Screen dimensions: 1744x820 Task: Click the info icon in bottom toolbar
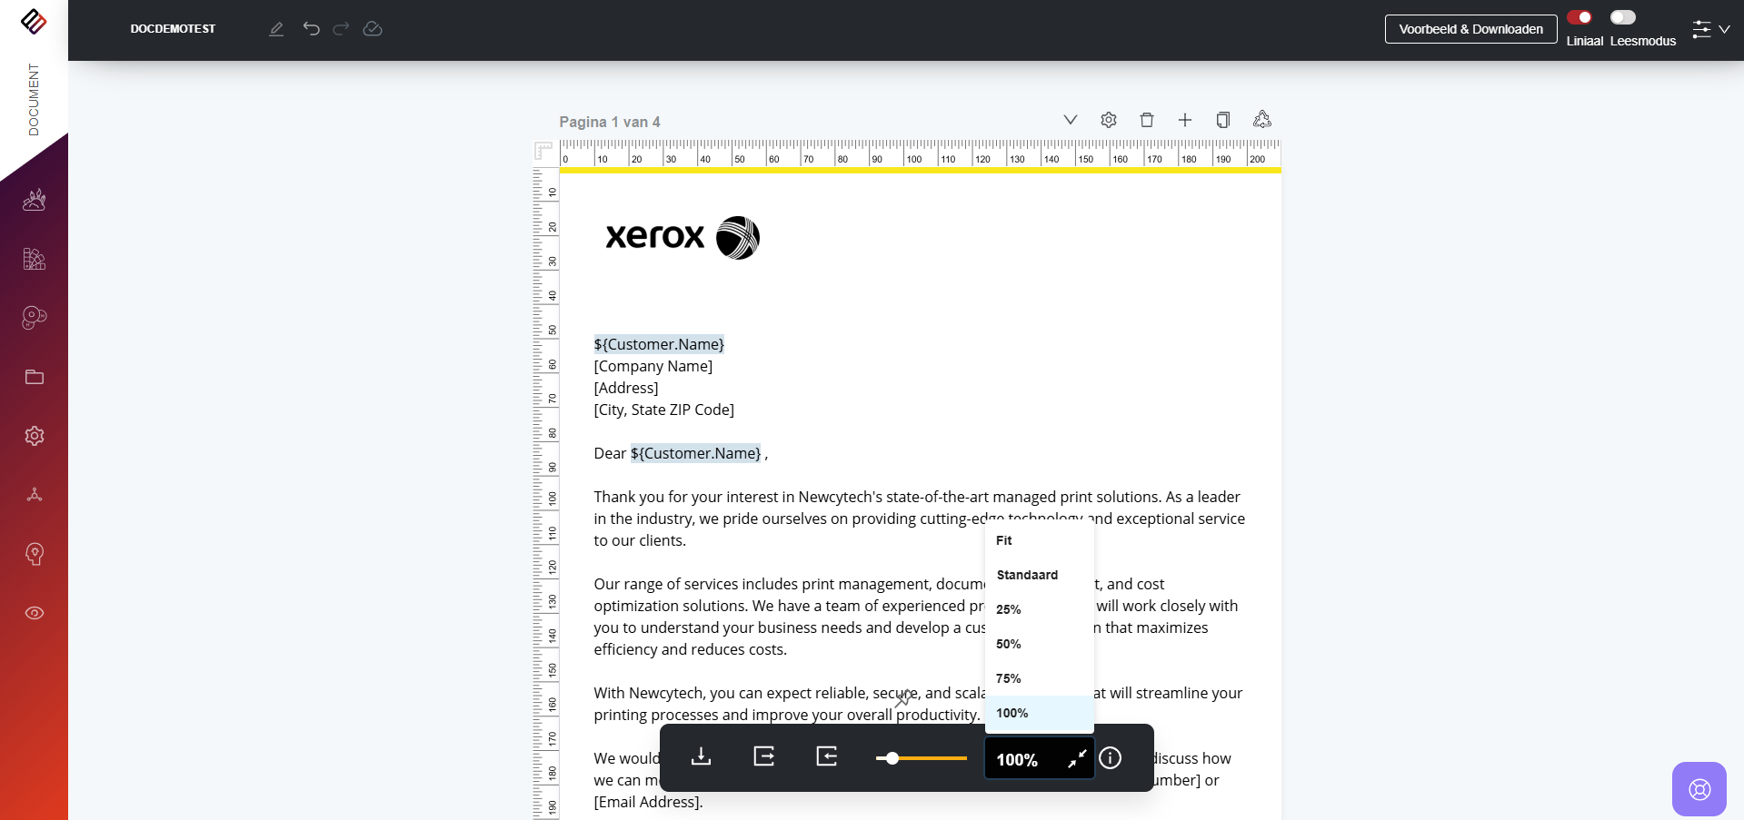pyautogui.click(x=1110, y=758)
